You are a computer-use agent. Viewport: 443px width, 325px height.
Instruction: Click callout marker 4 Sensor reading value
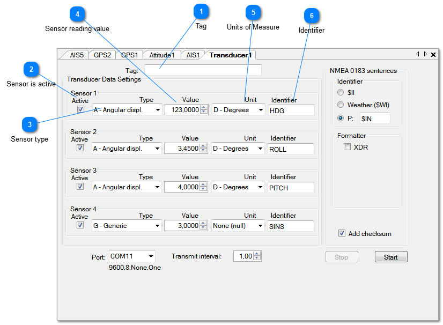(78, 13)
